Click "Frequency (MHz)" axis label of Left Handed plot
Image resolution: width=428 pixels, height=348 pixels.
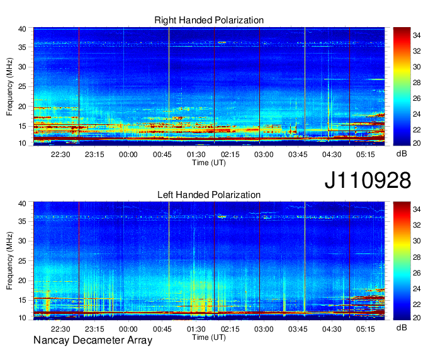coord(9,261)
